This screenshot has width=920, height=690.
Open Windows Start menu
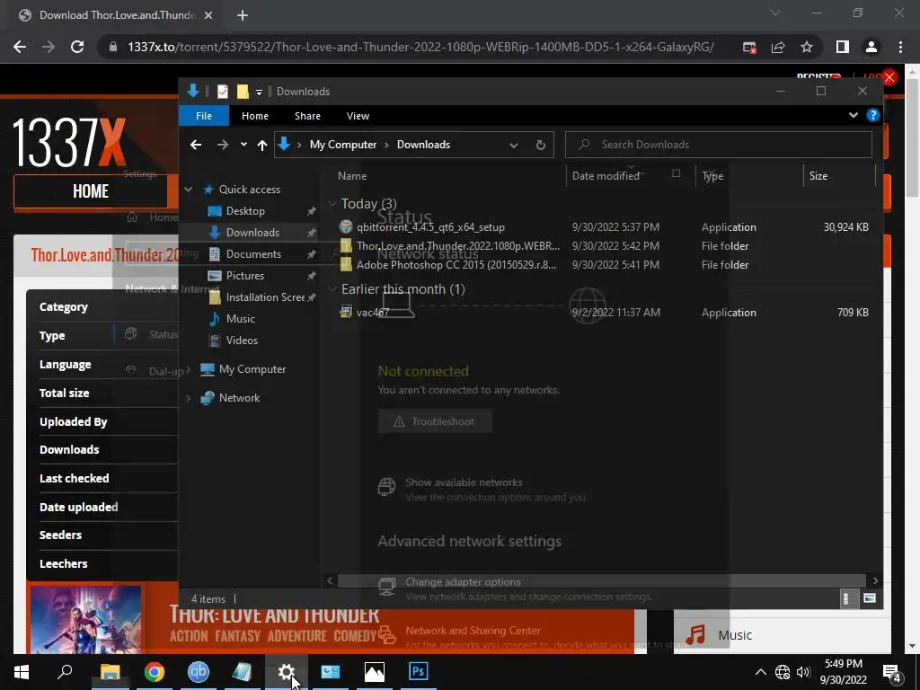click(22, 671)
